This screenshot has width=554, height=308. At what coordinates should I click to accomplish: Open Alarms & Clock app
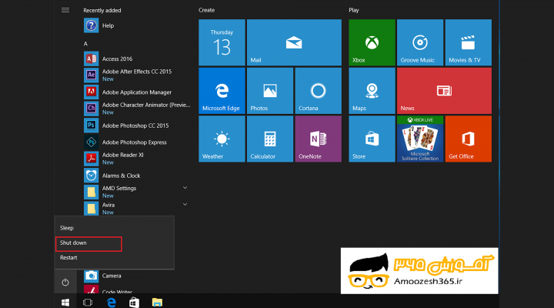[137, 176]
